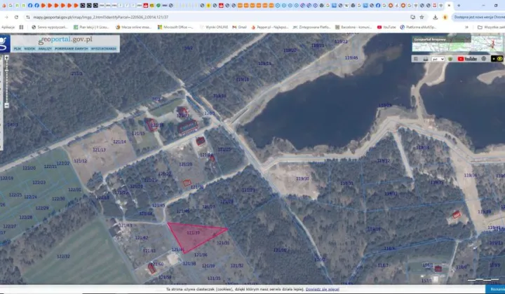Click the Geoportal logo icon
Viewport: 505px width, 294px height.
coord(4,43)
